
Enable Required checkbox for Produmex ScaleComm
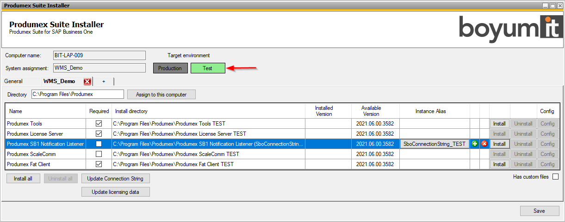tap(99, 154)
